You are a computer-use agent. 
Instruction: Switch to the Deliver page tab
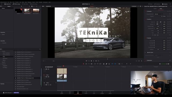110,93
